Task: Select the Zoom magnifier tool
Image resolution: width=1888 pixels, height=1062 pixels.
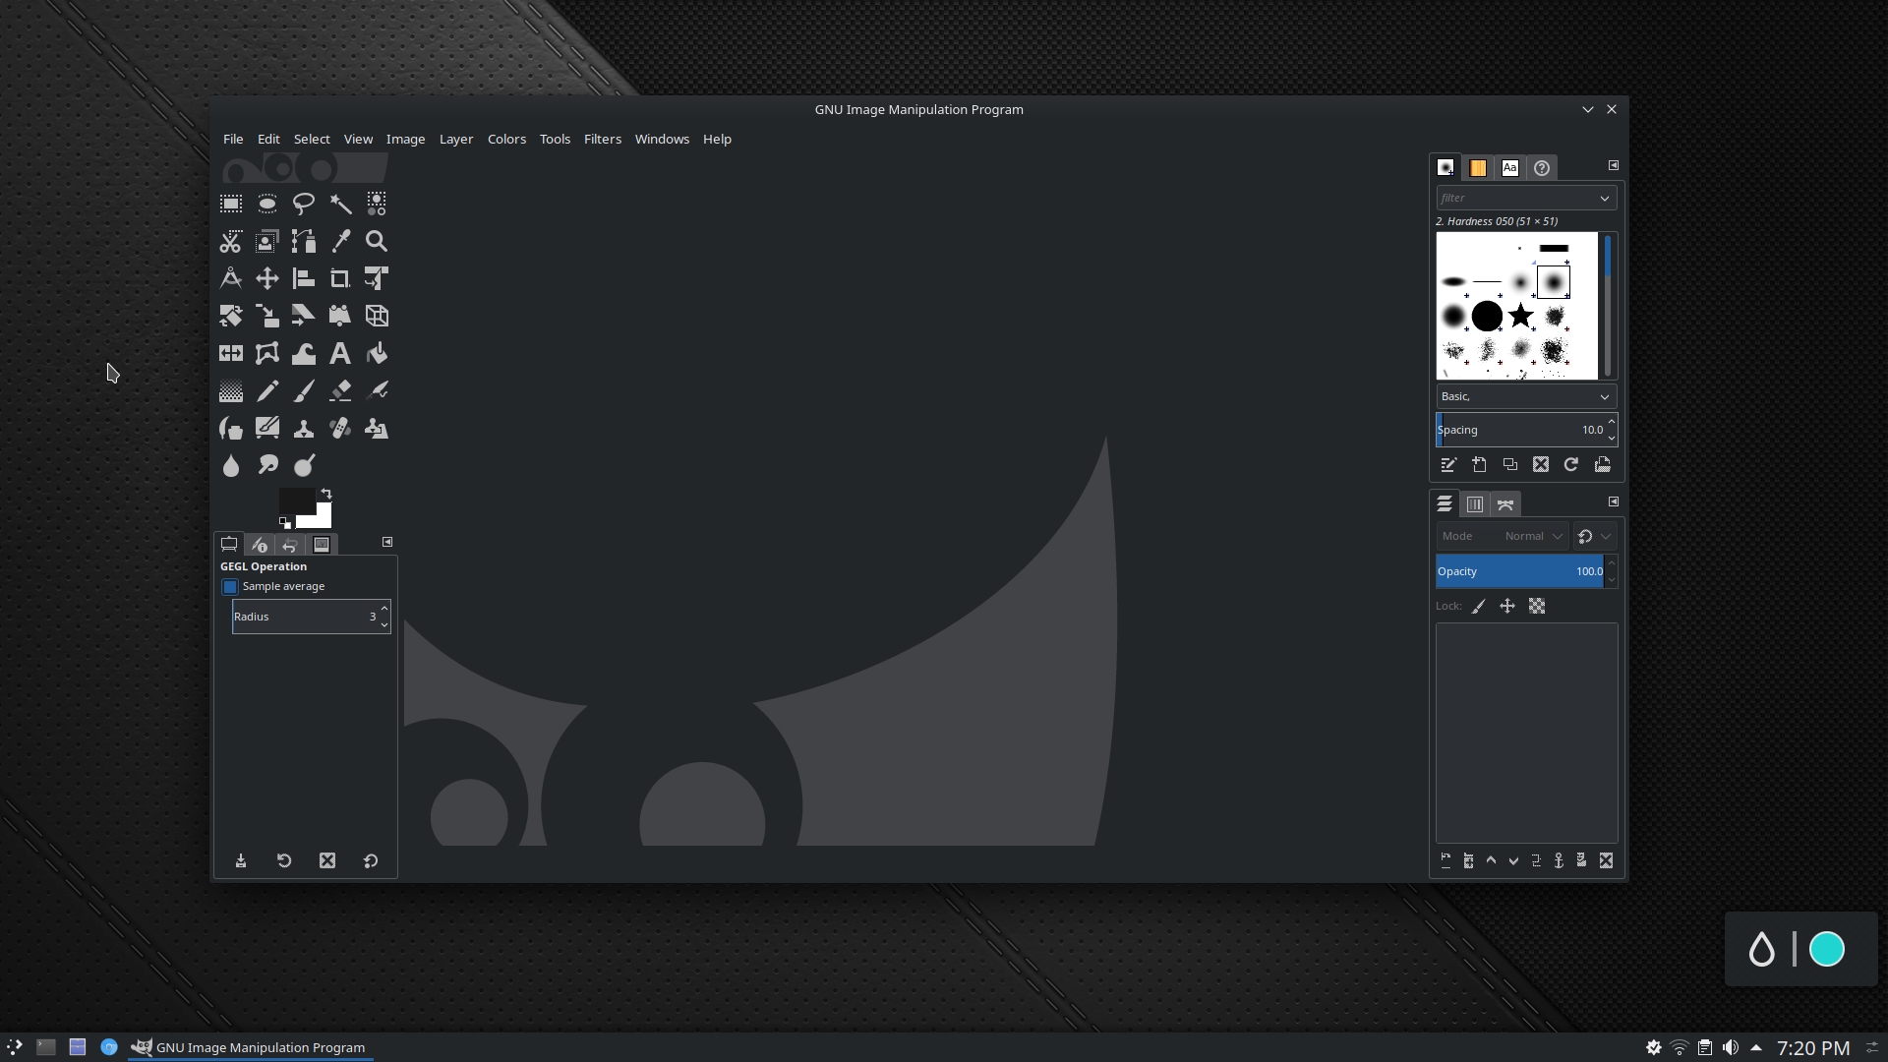Action: (x=377, y=241)
